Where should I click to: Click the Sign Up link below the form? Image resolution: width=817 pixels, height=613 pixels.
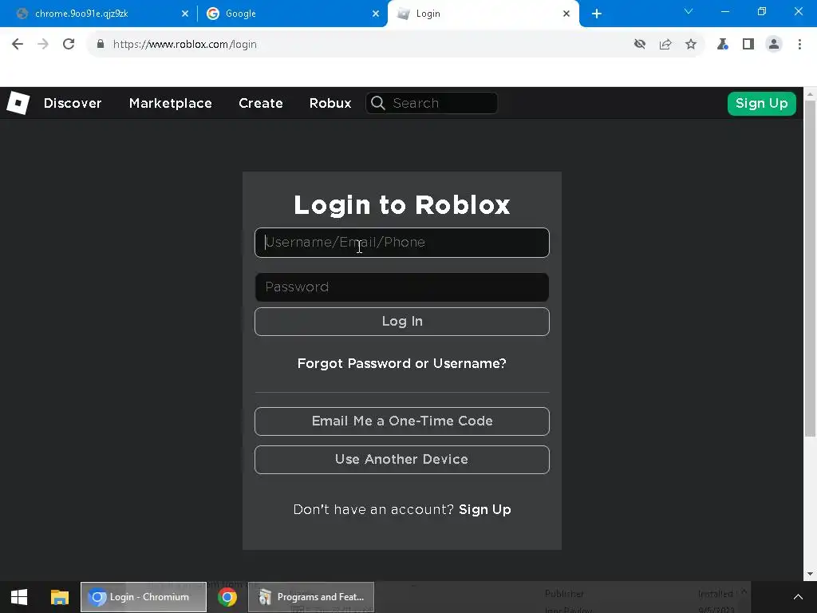coord(484,509)
